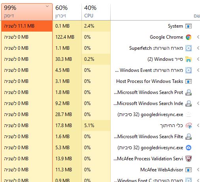This screenshot has width=200, height=182.
Task: Select the System 11.1 MB disk usage cell
Action: [27, 26]
